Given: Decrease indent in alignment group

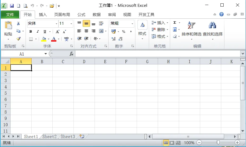Looking at the screenshot, I should [79, 39].
